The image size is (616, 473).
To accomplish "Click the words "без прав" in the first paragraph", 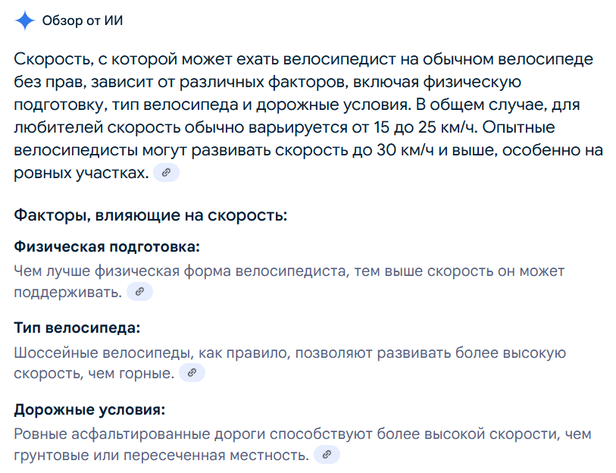I will 42,82.
